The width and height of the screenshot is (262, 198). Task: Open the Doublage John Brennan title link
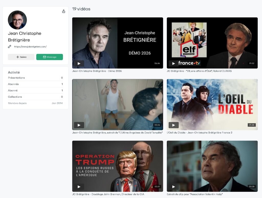tap(108, 194)
